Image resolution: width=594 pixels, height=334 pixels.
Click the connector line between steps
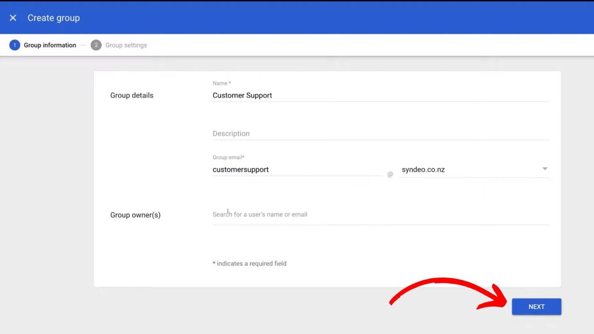84,45
